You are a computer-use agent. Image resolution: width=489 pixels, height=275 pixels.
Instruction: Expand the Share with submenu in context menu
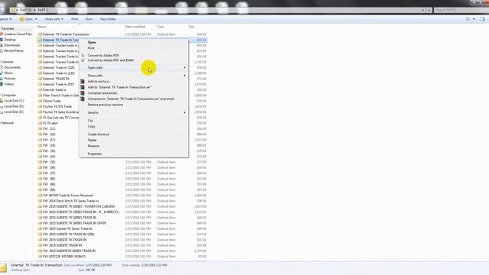[x=134, y=76]
